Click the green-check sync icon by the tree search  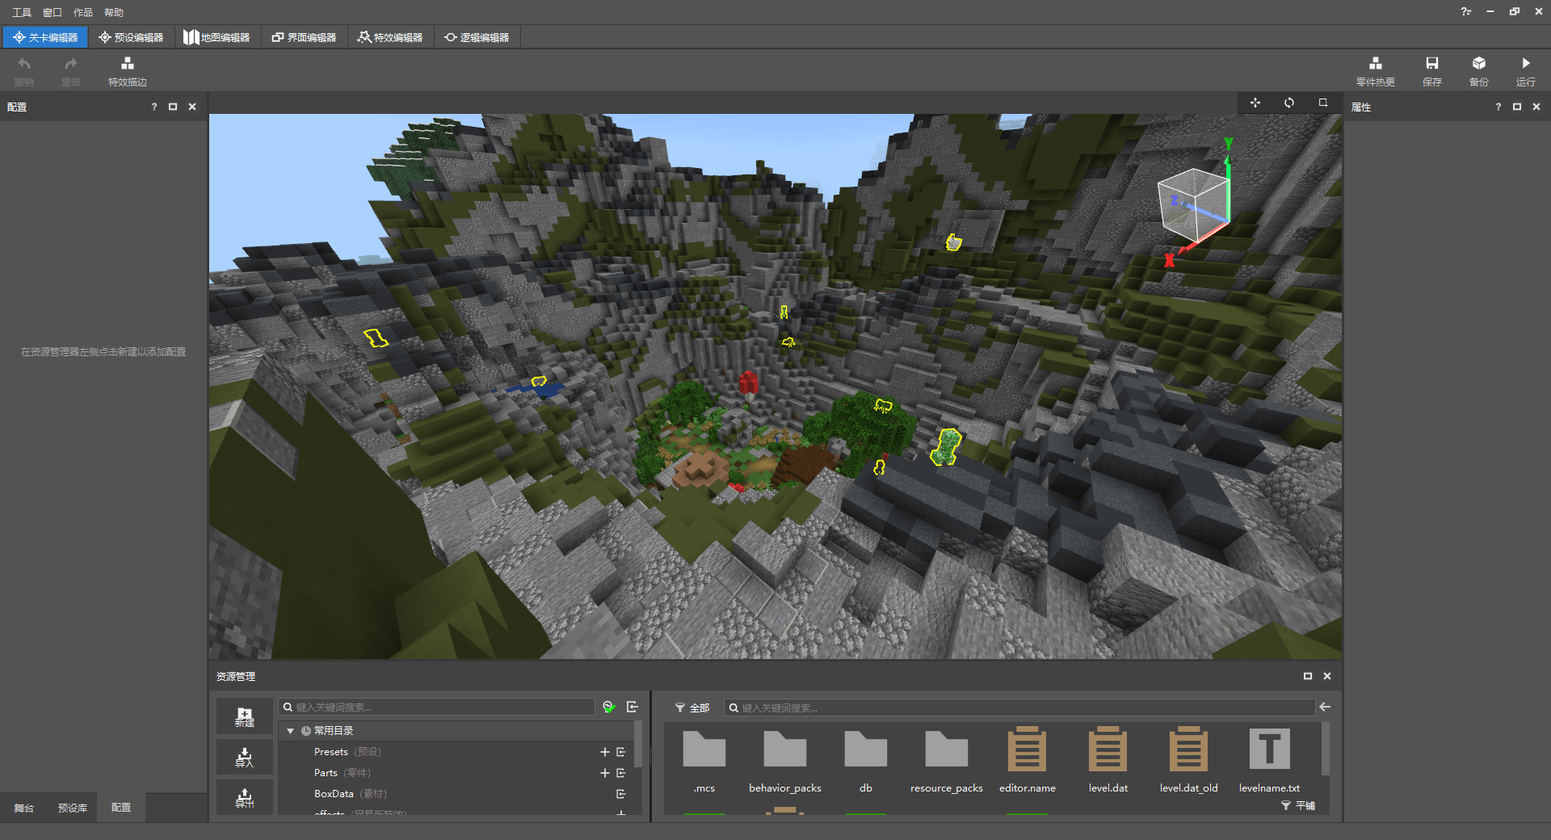[610, 707]
